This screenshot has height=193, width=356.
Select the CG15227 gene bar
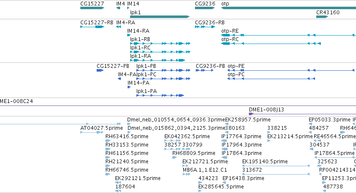coord(92,8)
